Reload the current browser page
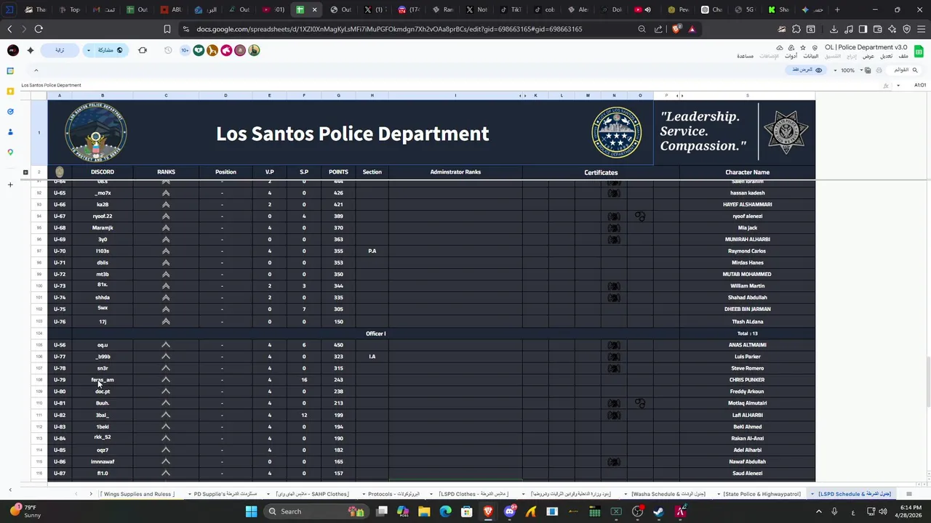Screen dimensions: 931x523 [39, 29]
